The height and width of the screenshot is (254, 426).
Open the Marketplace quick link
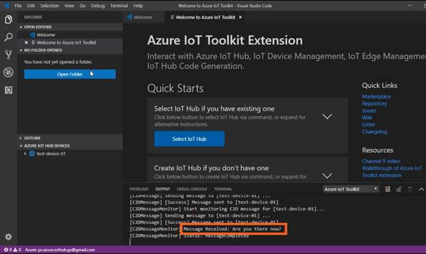click(376, 96)
